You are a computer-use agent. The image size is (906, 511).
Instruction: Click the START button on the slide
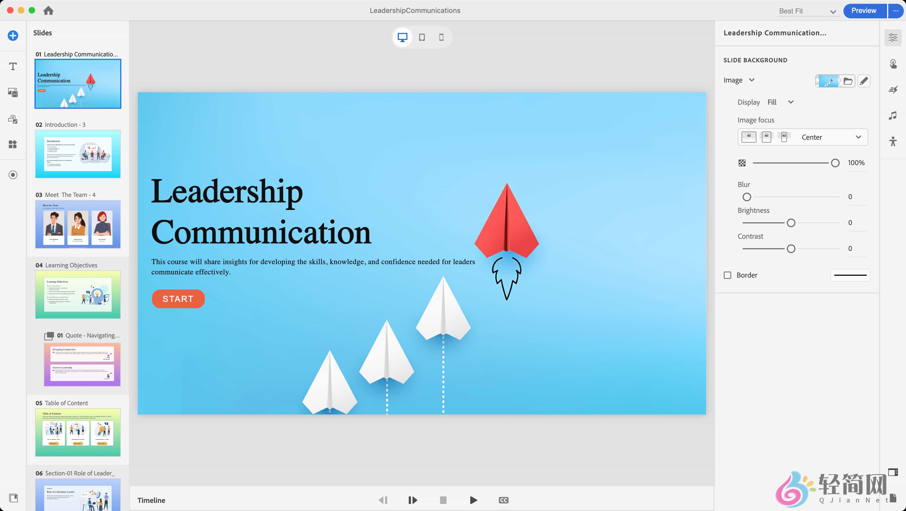(x=178, y=299)
